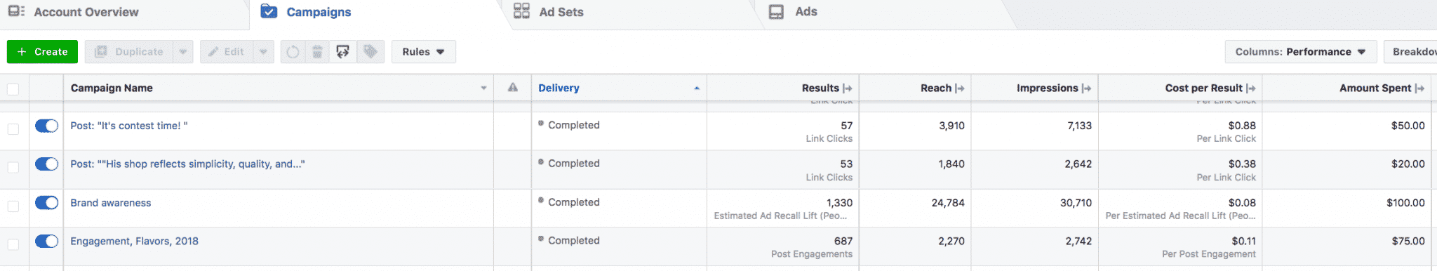Click the Results column resize arrow icon
Image resolution: width=1437 pixels, height=271 pixels.
[x=848, y=88]
